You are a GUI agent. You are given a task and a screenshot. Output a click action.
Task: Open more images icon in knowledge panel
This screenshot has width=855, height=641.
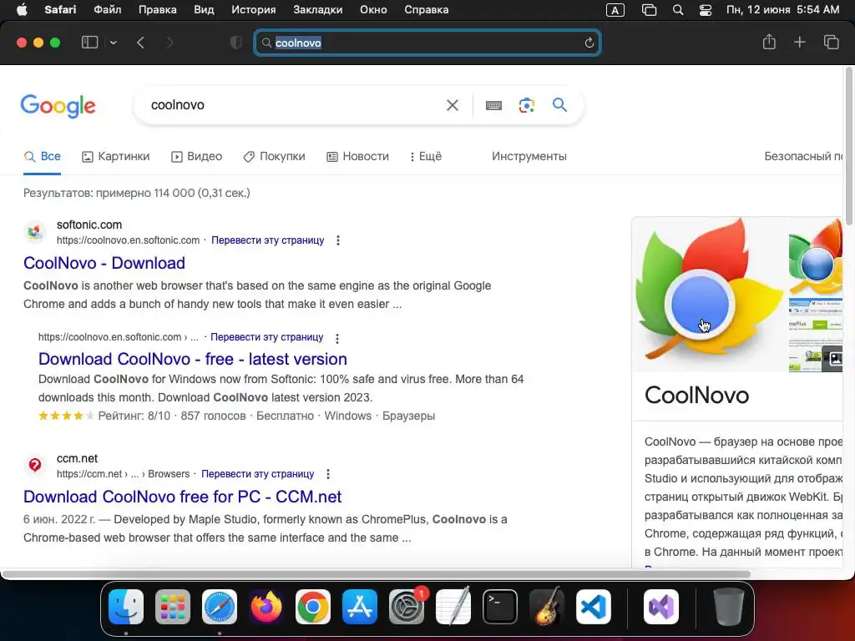pos(832,359)
